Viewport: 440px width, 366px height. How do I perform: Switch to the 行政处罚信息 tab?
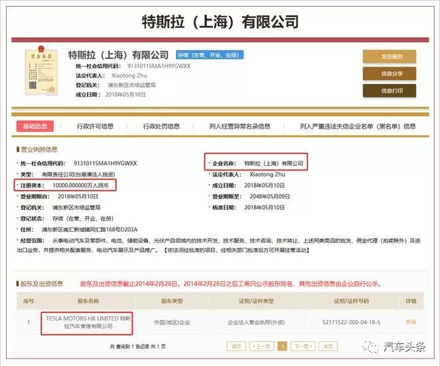(x=161, y=126)
